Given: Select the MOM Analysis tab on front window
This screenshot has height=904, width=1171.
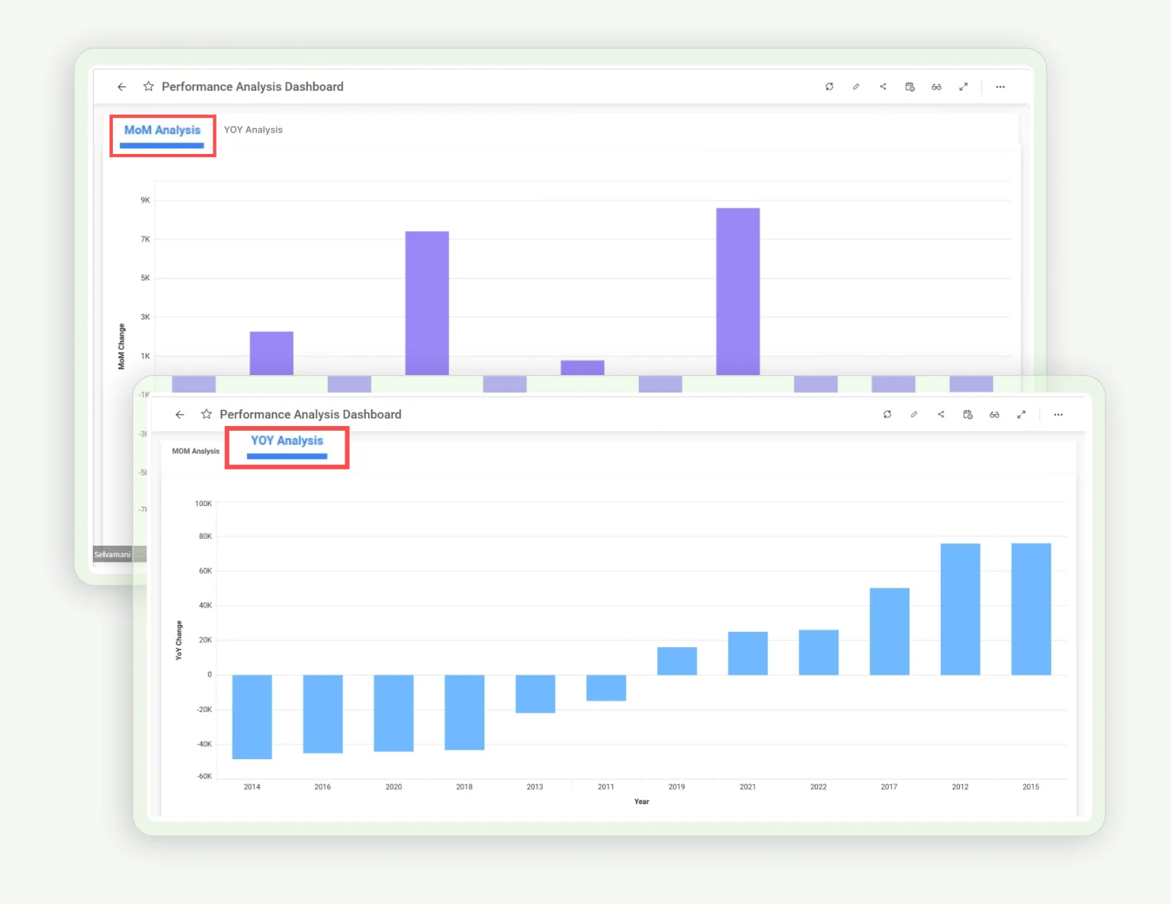Looking at the screenshot, I should (x=194, y=450).
